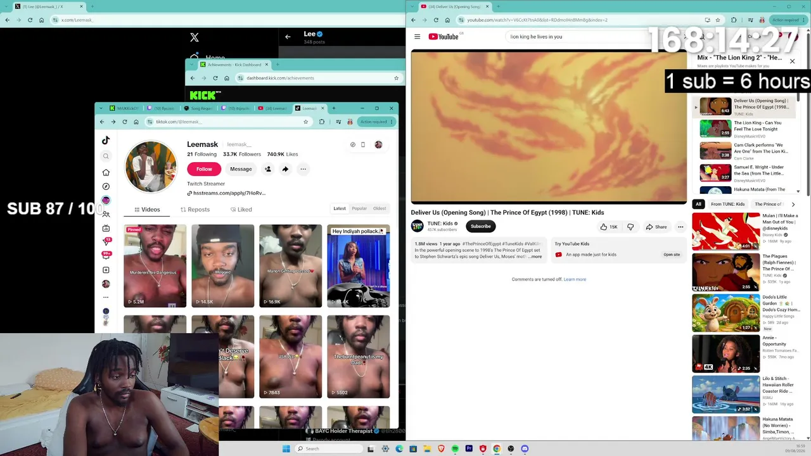The width and height of the screenshot is (811, 456).
Task: Open the YouTube guide hamburger menu
Action: click(x=417, y=37)
